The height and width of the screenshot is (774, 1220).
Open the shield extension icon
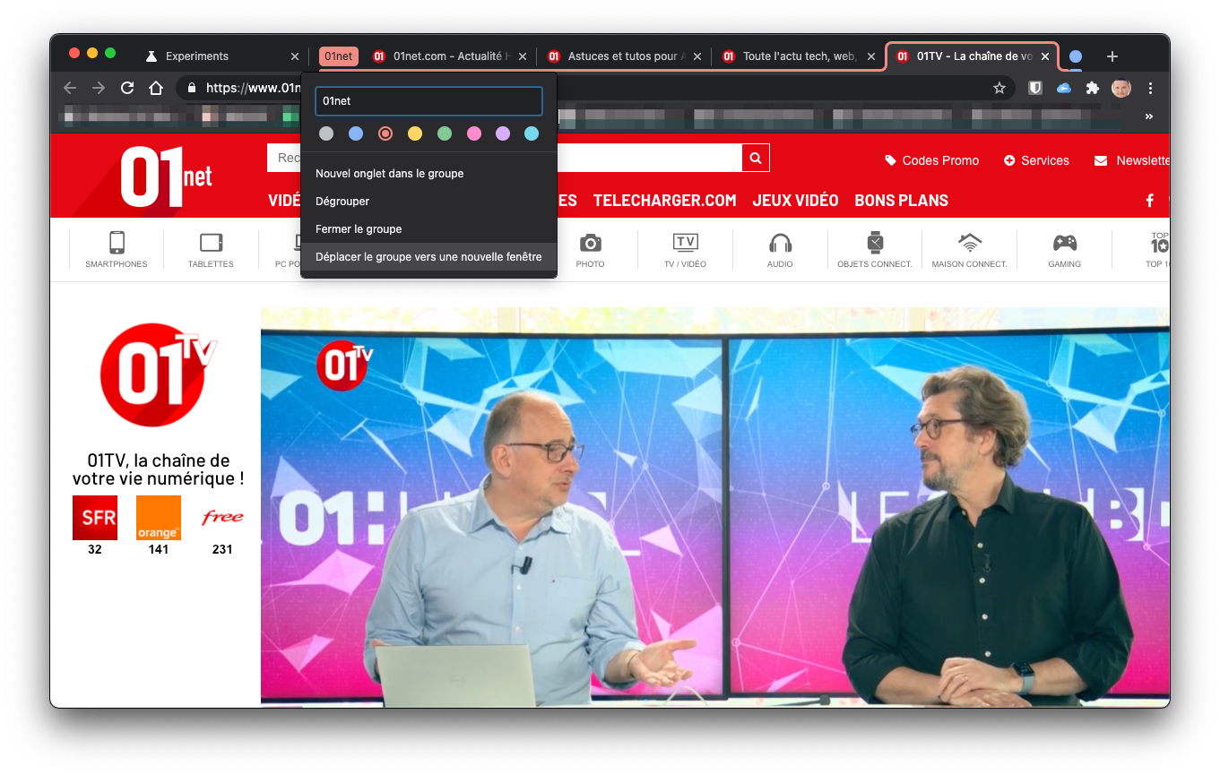pyautogui.click(x=1034, y=88)
